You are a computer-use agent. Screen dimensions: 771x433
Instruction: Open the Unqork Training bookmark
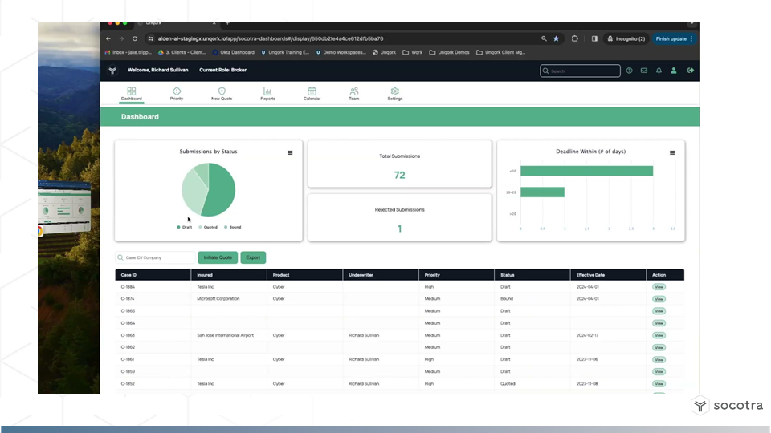click(285, 52)
